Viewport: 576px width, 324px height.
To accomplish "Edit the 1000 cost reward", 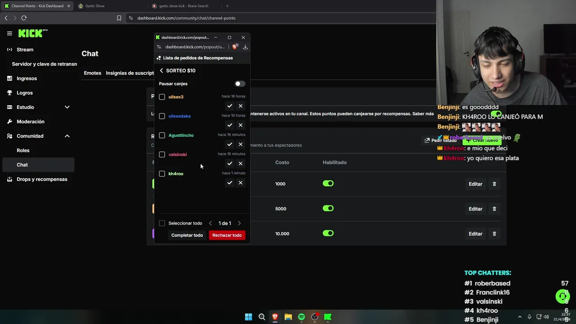I will pos(475,184).
